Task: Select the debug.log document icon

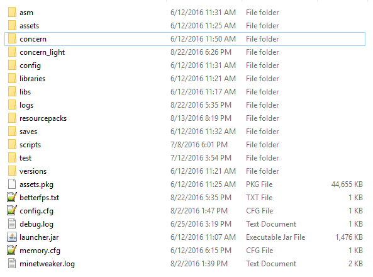Action: 12,223
